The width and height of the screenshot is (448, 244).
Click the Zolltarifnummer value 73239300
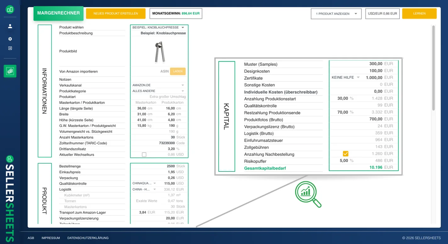click(x=167, y=143)
